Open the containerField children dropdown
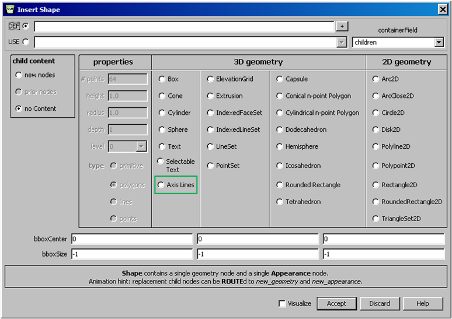 pyautogui.click(x=439, y=43)
